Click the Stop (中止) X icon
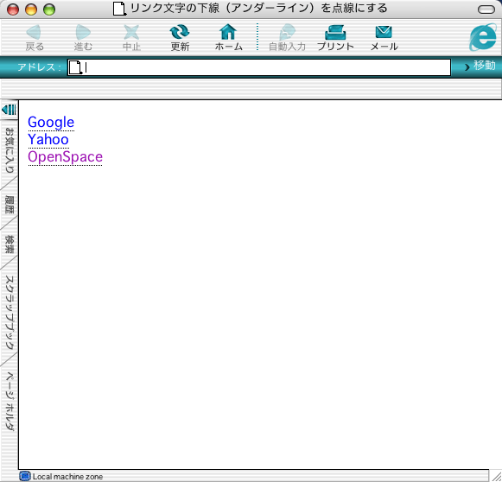 [x=131, y=32]
